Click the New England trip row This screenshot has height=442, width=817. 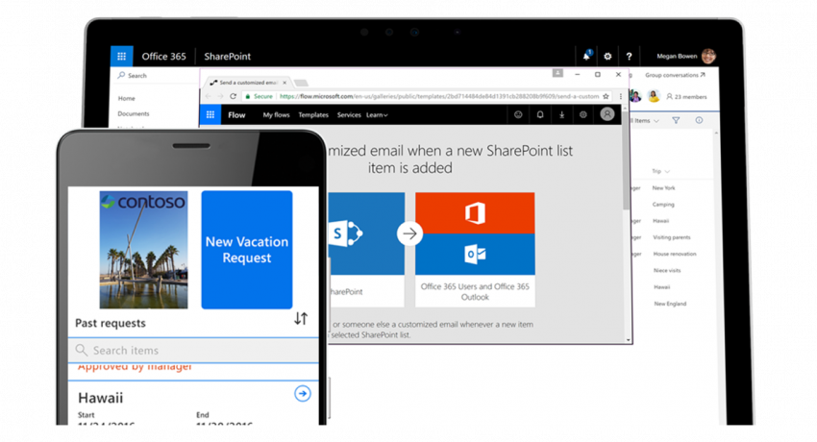point(670,304)
